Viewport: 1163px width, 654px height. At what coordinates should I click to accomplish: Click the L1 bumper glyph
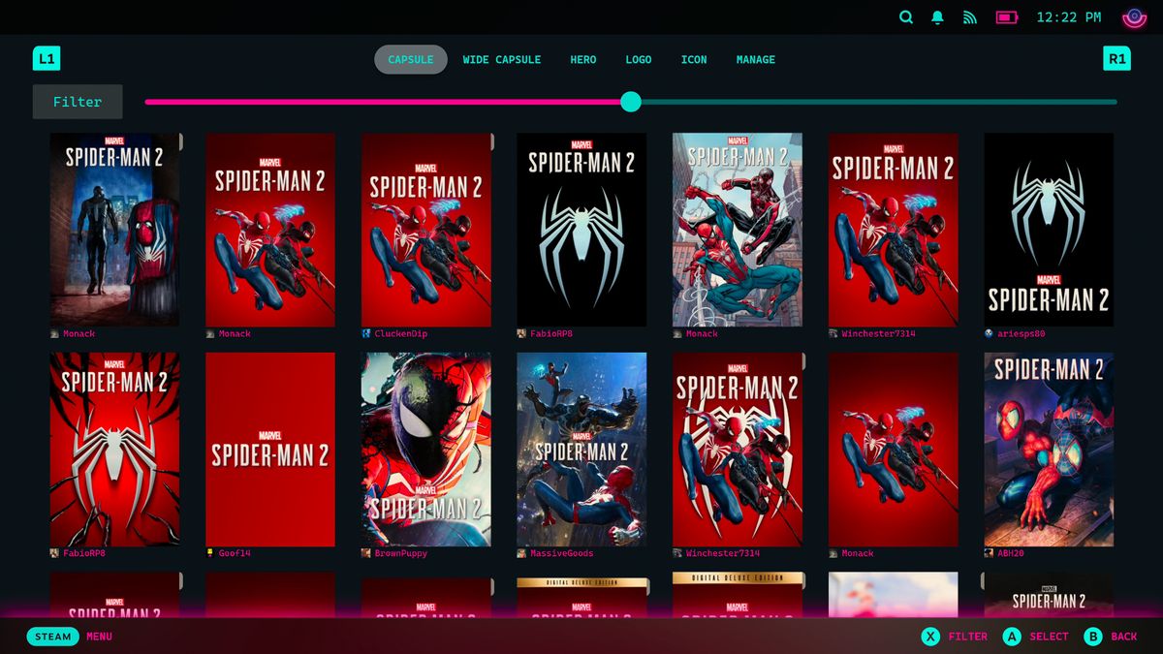tap(46, 59)
